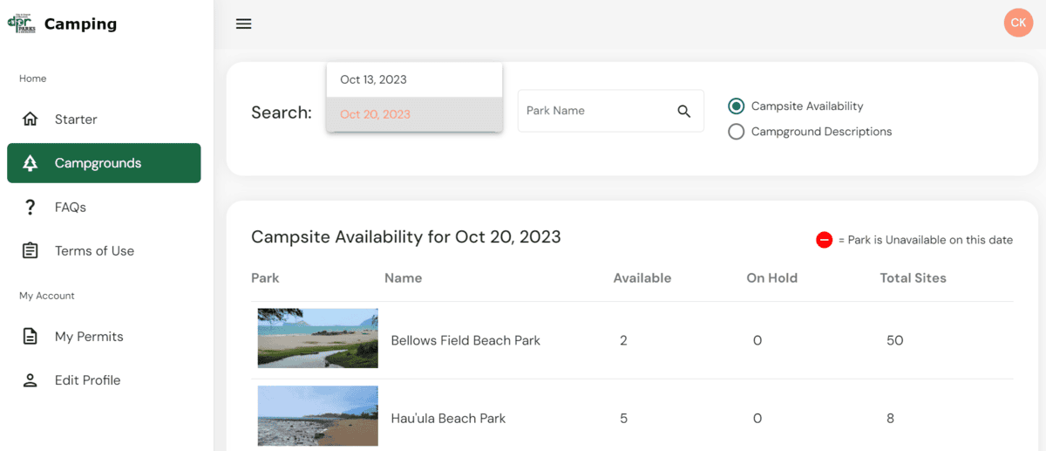The height and width of the screenshot is (451, 1046).
Task: Click Hau'ula total sites value 8
Action: 890,419
